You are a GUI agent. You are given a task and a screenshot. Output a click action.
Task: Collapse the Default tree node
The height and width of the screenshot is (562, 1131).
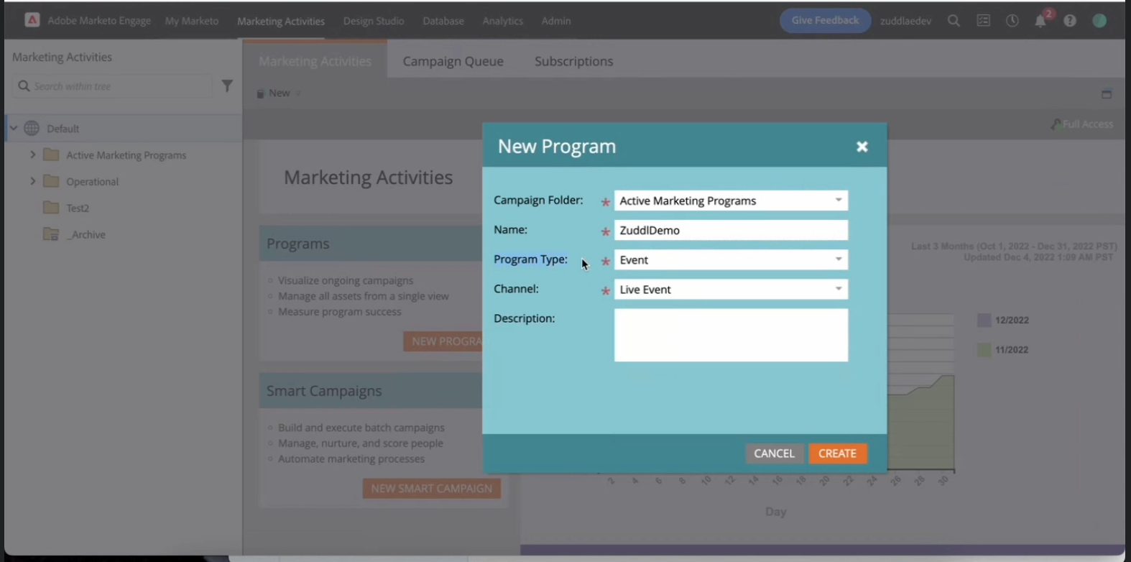[14, 128]
